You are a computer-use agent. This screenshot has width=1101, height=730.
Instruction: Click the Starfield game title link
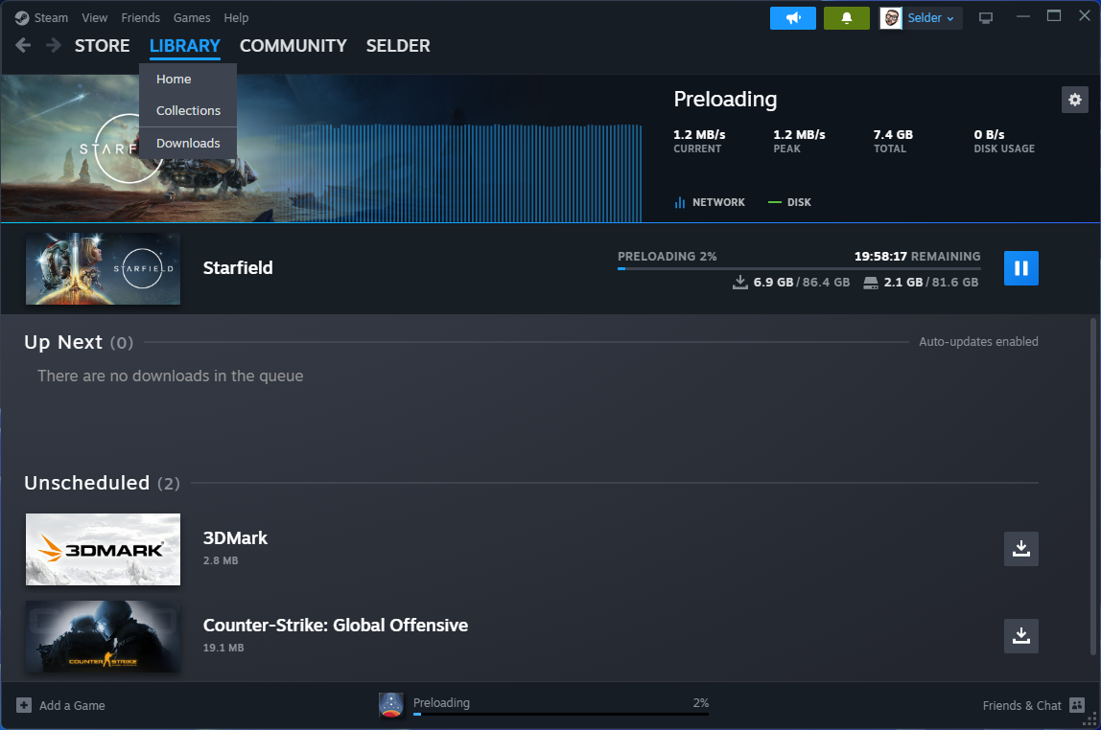[238, 268]
